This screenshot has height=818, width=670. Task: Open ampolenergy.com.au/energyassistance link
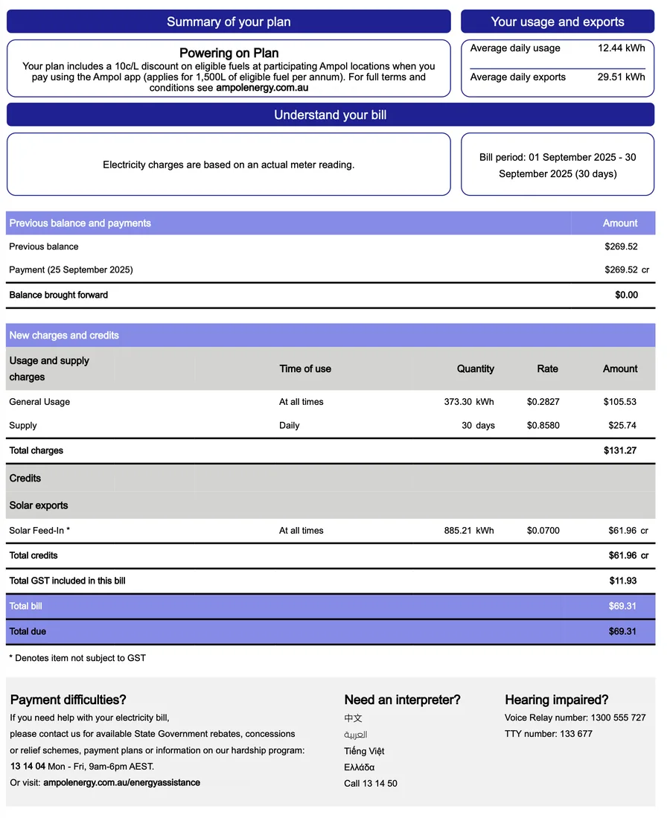121,782
